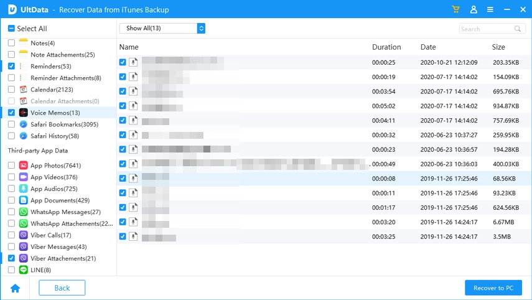Uncheck the Reminders checkbox
532x300 pixels.
point(11,66)
